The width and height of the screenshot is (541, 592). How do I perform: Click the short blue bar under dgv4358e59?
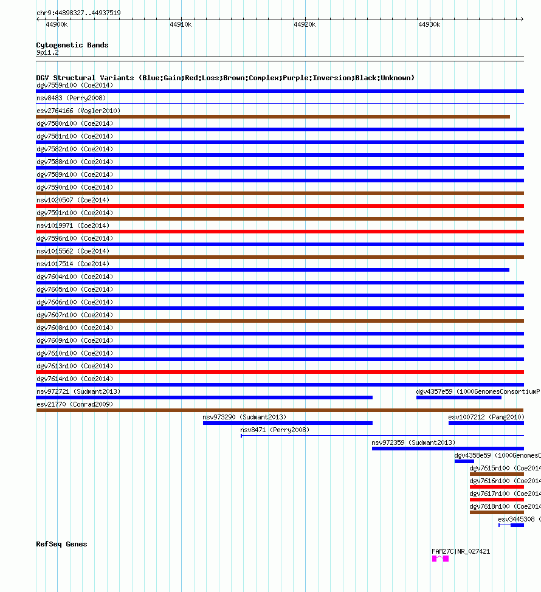pyautogui.click(x=464, y=461)
